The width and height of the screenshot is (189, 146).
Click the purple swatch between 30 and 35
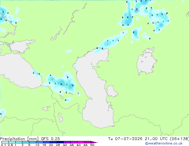[x=67, y=142]
